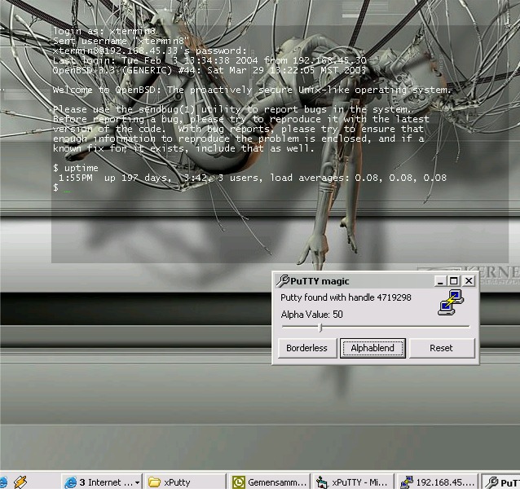Click the PuTTY magic taskbar button
Image resolution: width=520 pixels, height=489 pixels.
(500, 482)
